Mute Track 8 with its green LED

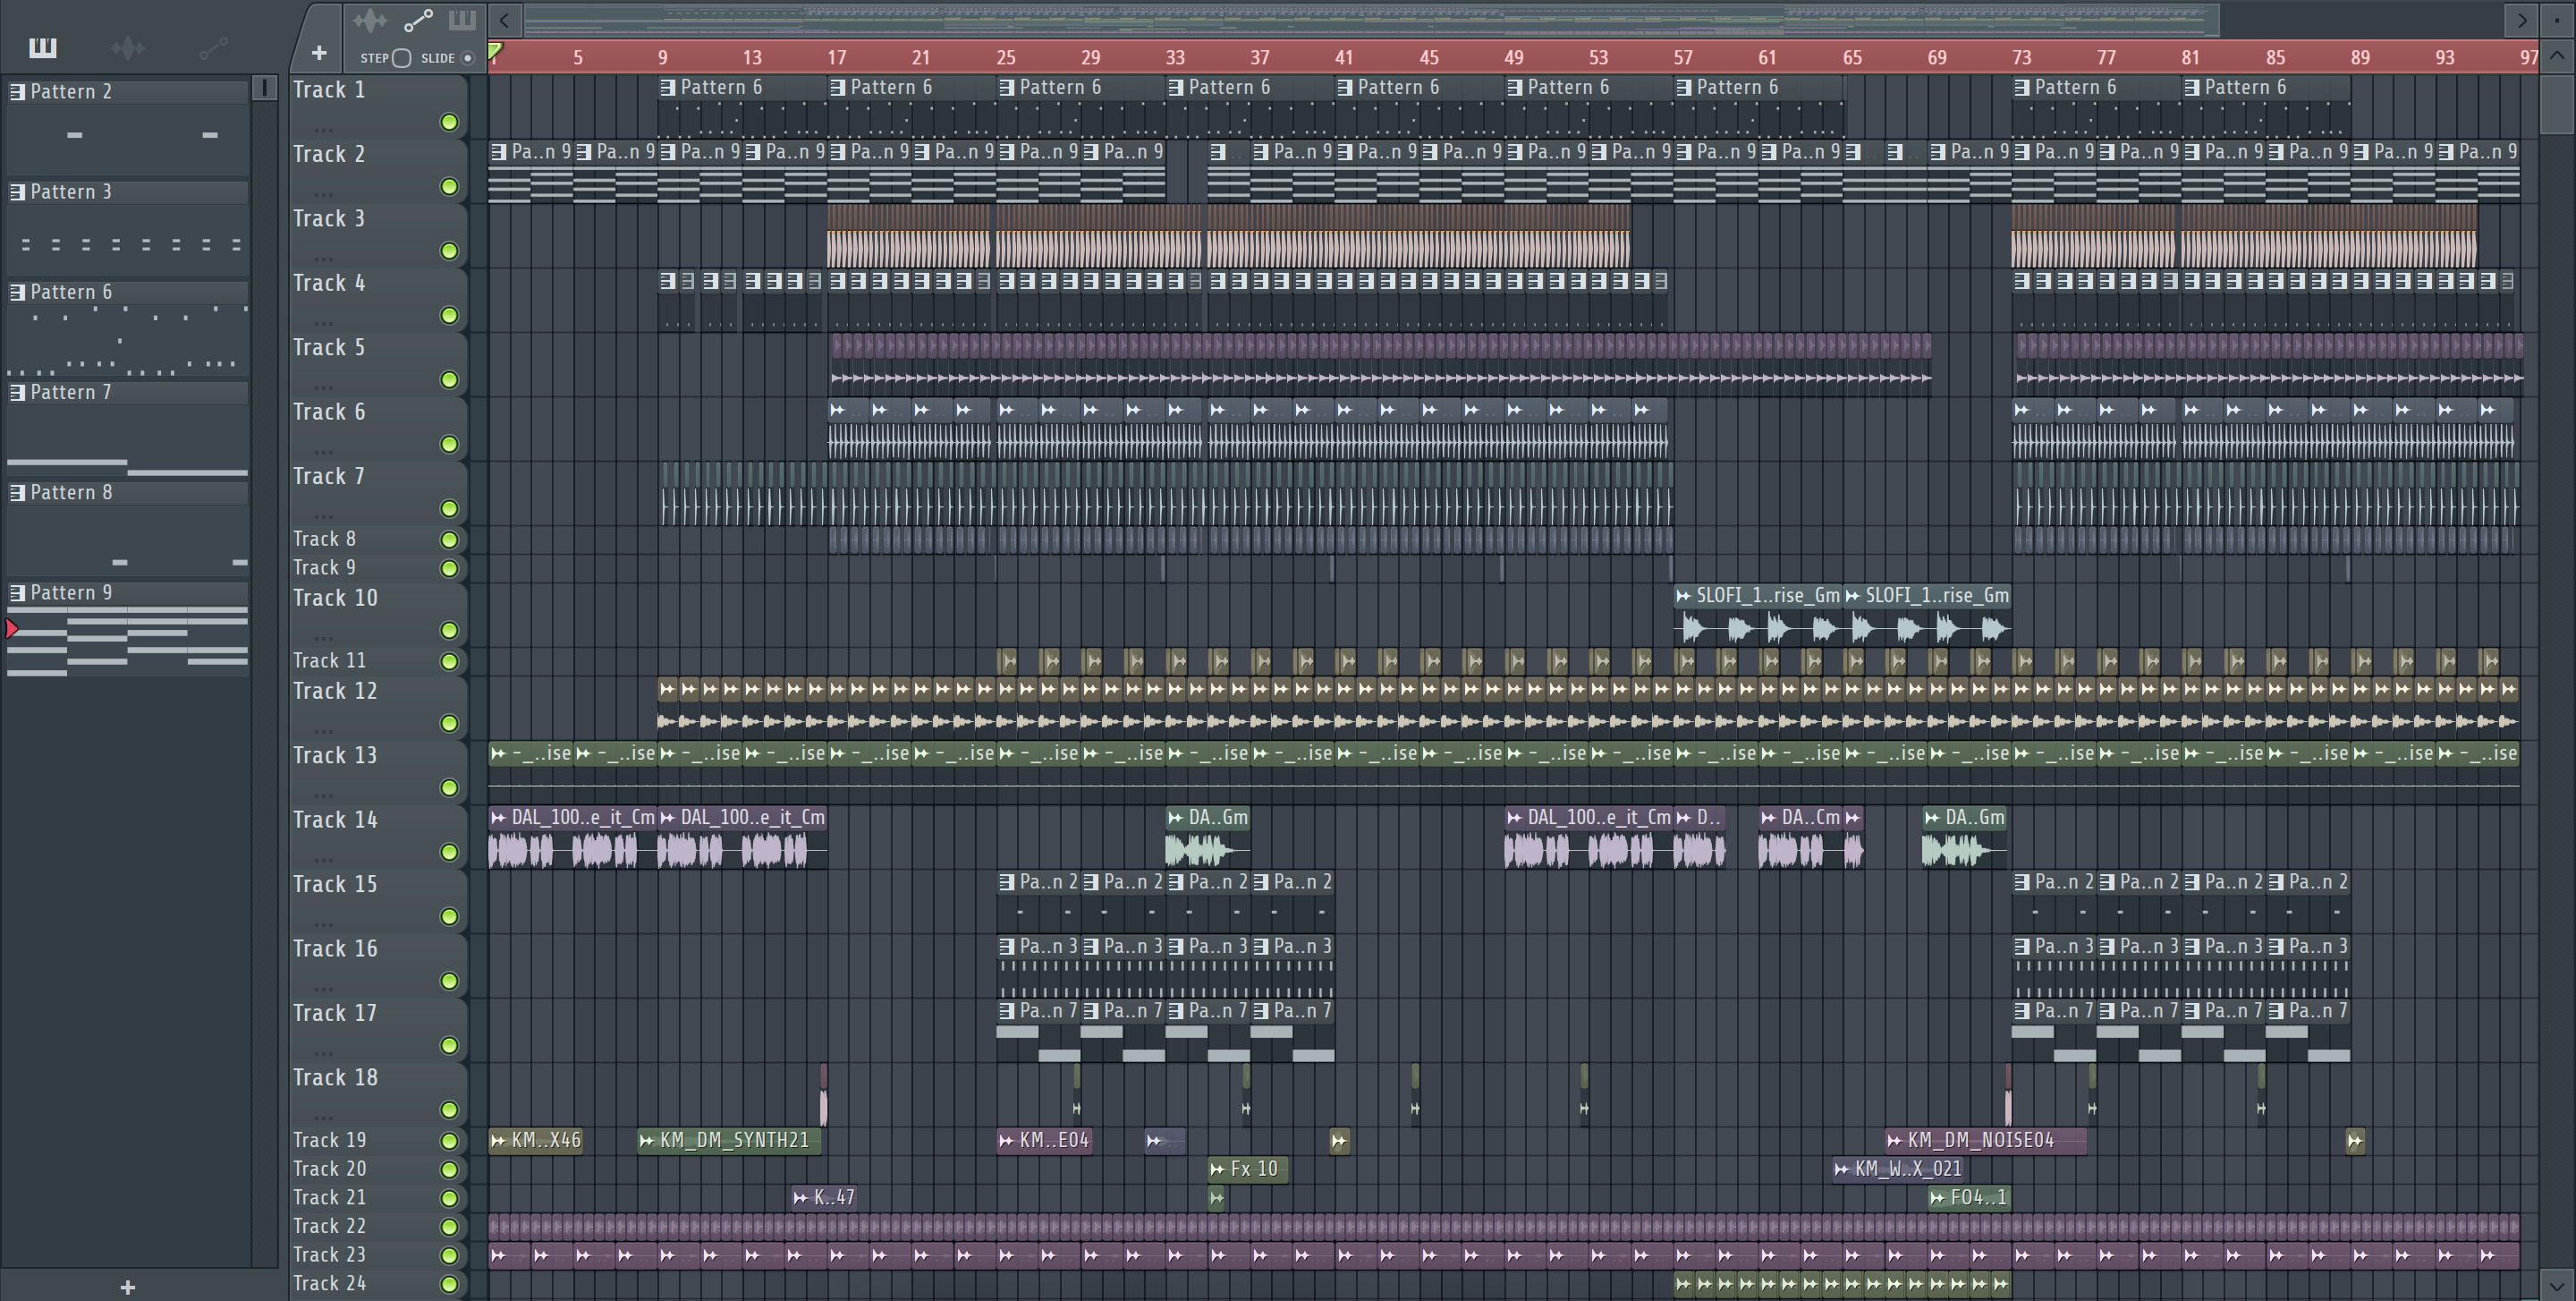[449, 540]
